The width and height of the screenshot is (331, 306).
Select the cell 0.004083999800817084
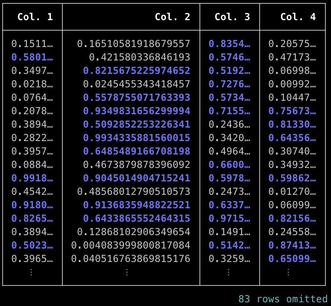[131, 245]
